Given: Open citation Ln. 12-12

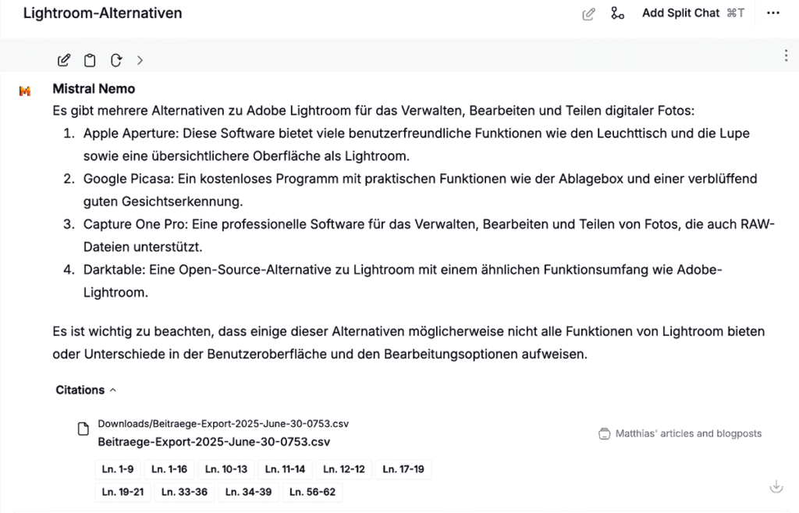Looking at the screenshot, I should coord(344,469).
